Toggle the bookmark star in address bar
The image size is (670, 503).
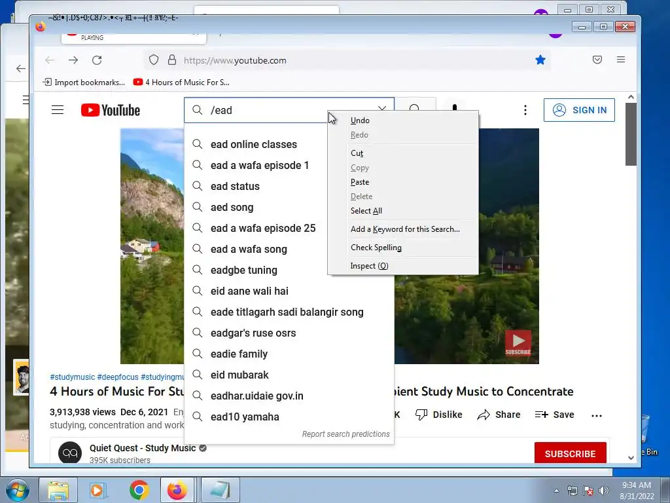[x=540, y=60]
